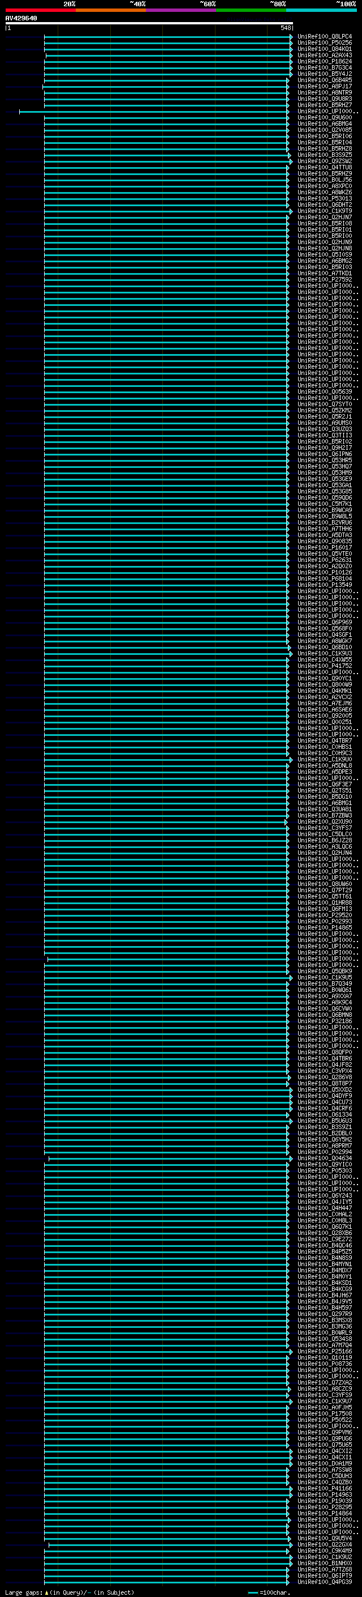Select the UniRef100_C1K9T9 label

tap(324, 211)
